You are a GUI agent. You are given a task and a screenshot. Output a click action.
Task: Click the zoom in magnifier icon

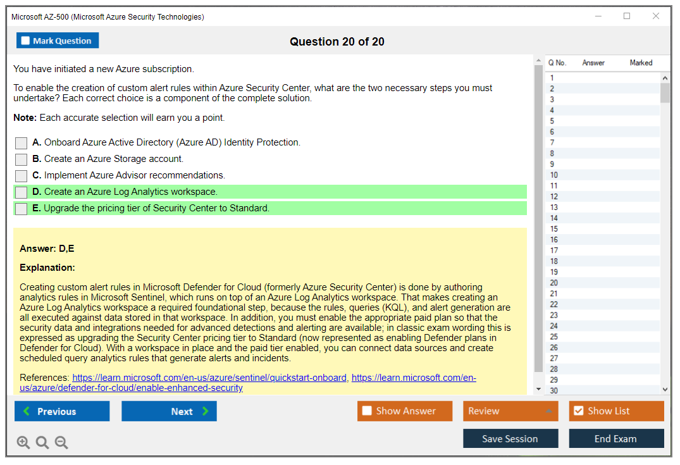click(x=23, y=443)
